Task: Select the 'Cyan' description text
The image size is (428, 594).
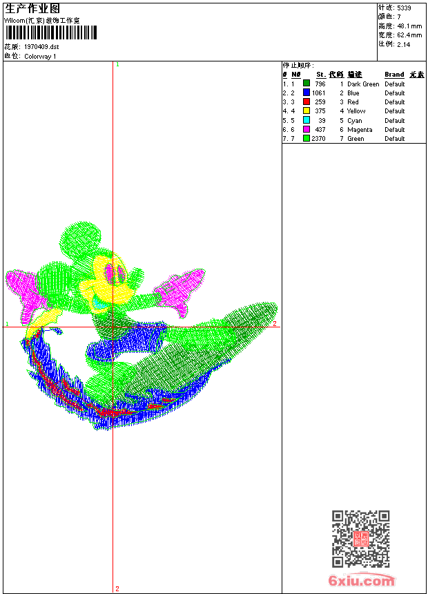Action: point(355,121)
